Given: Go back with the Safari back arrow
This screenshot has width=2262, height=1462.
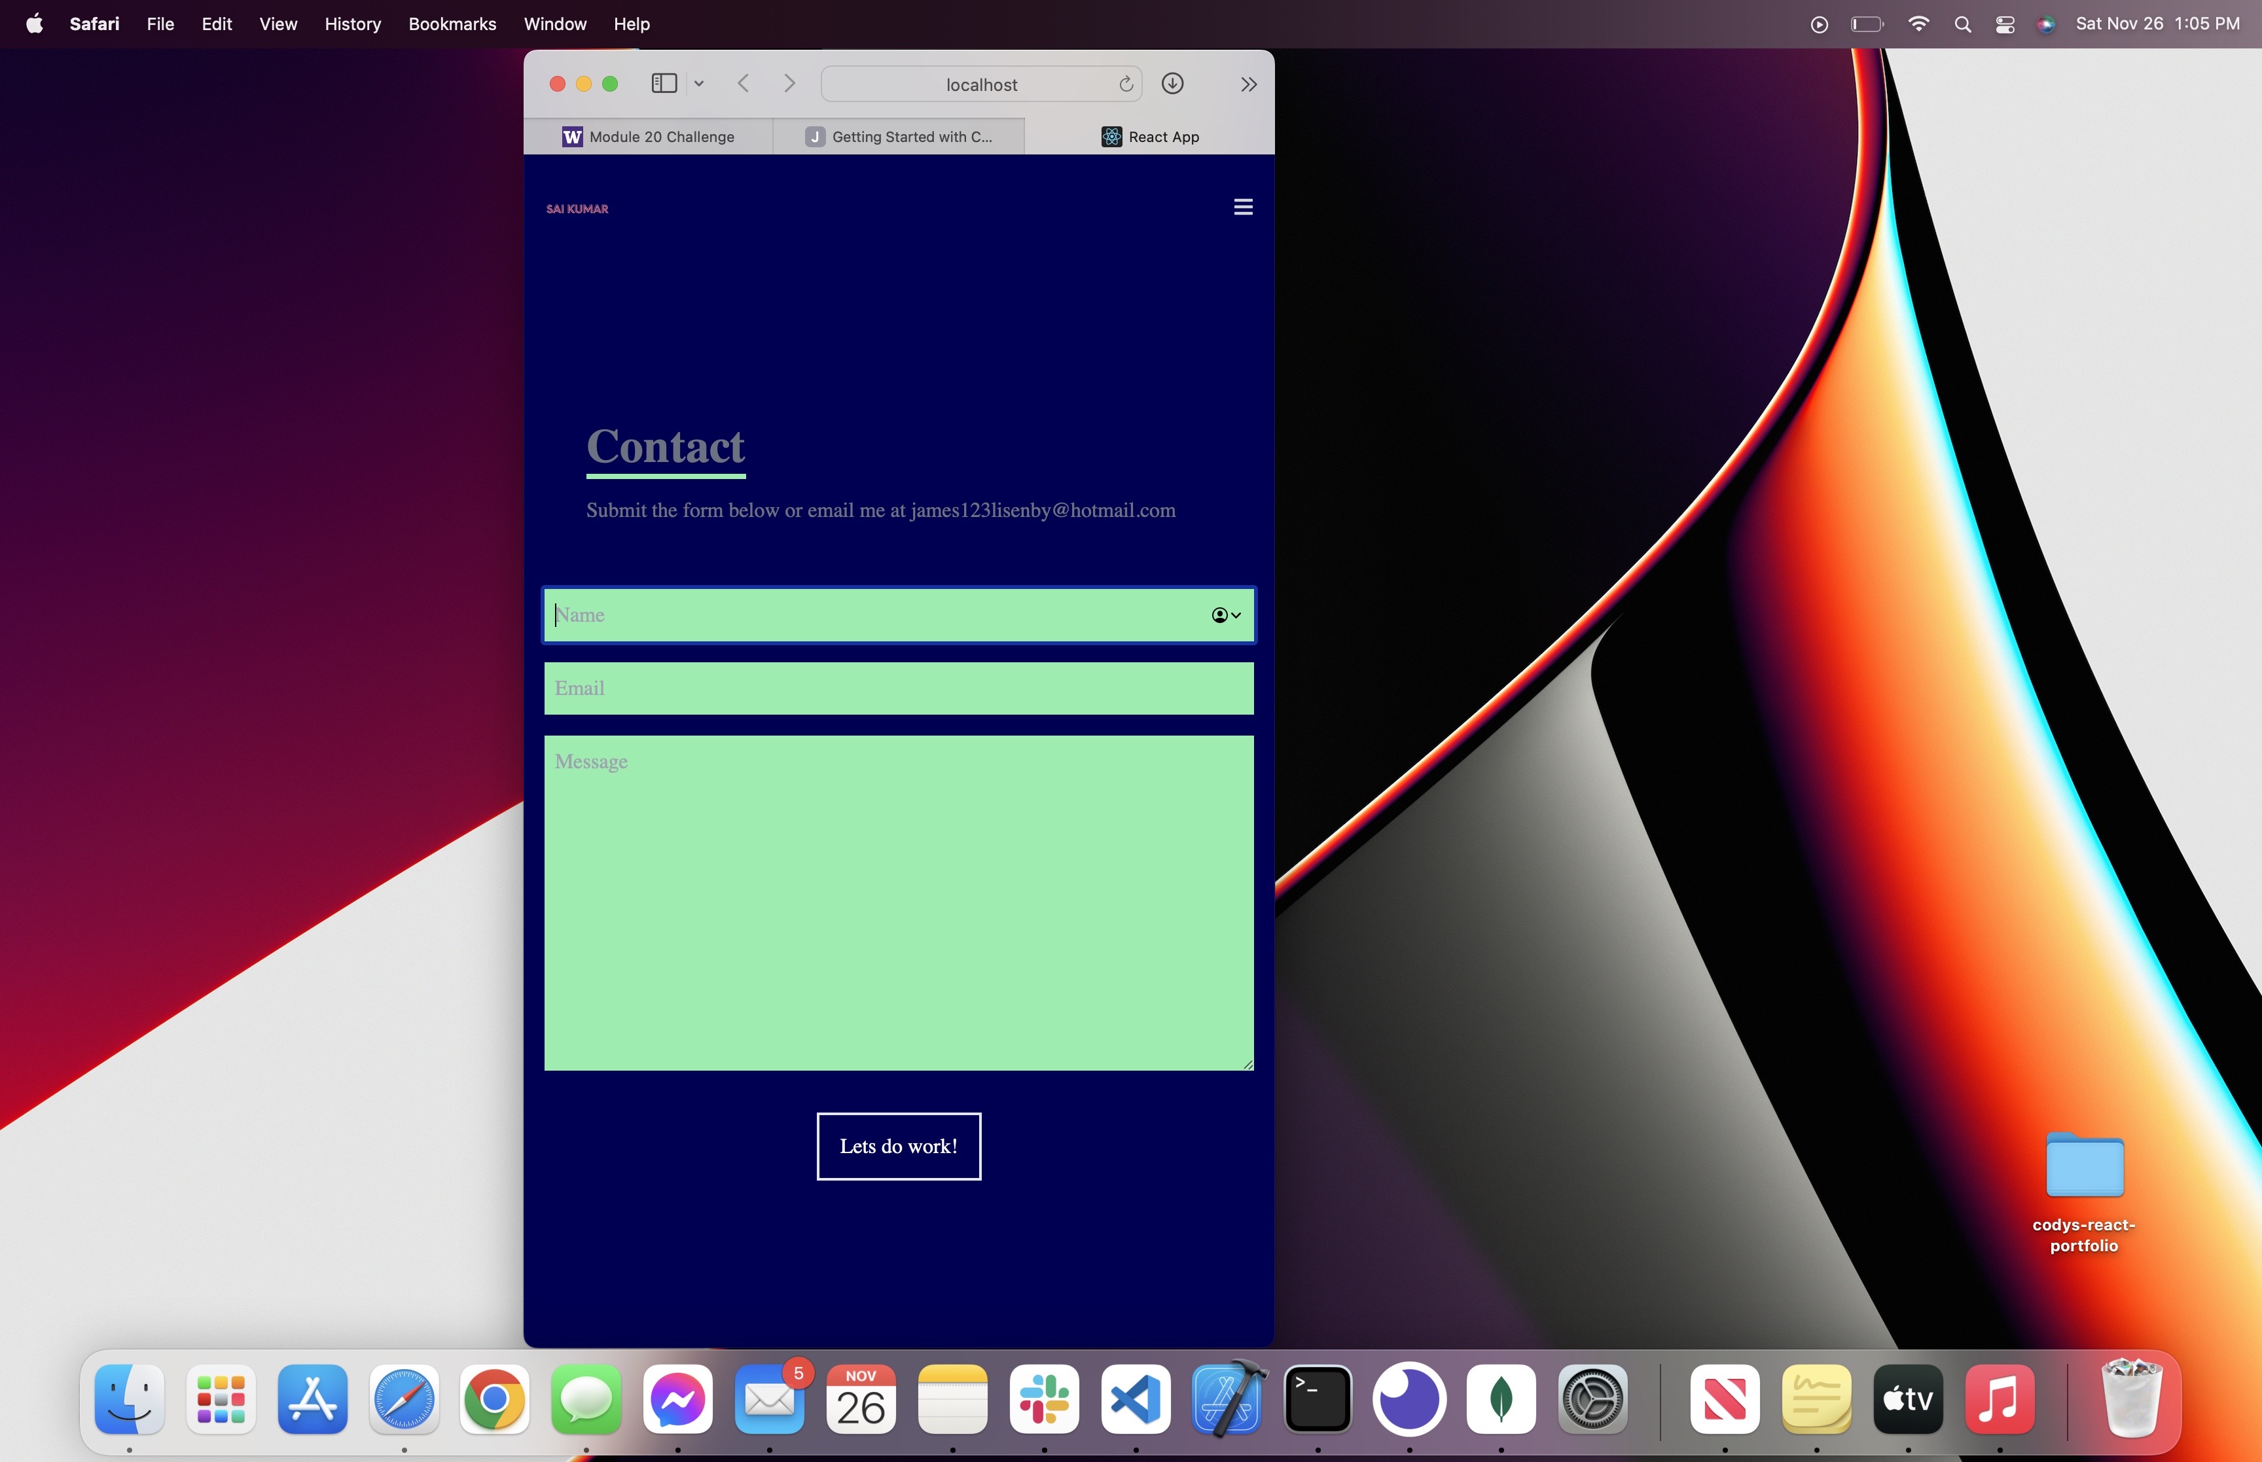Looking at the screenshot, I should point(744,84).
